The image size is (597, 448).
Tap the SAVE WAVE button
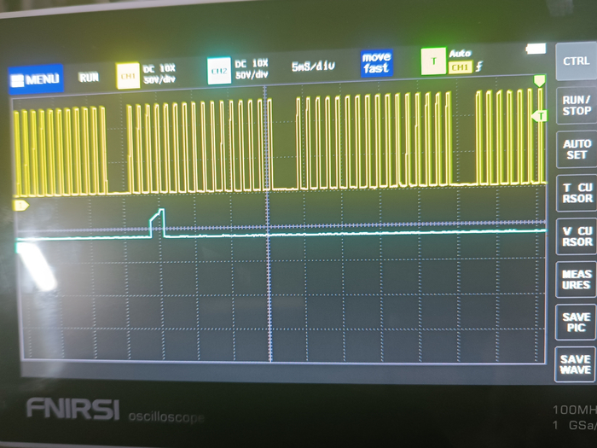[x=576, y=364]
